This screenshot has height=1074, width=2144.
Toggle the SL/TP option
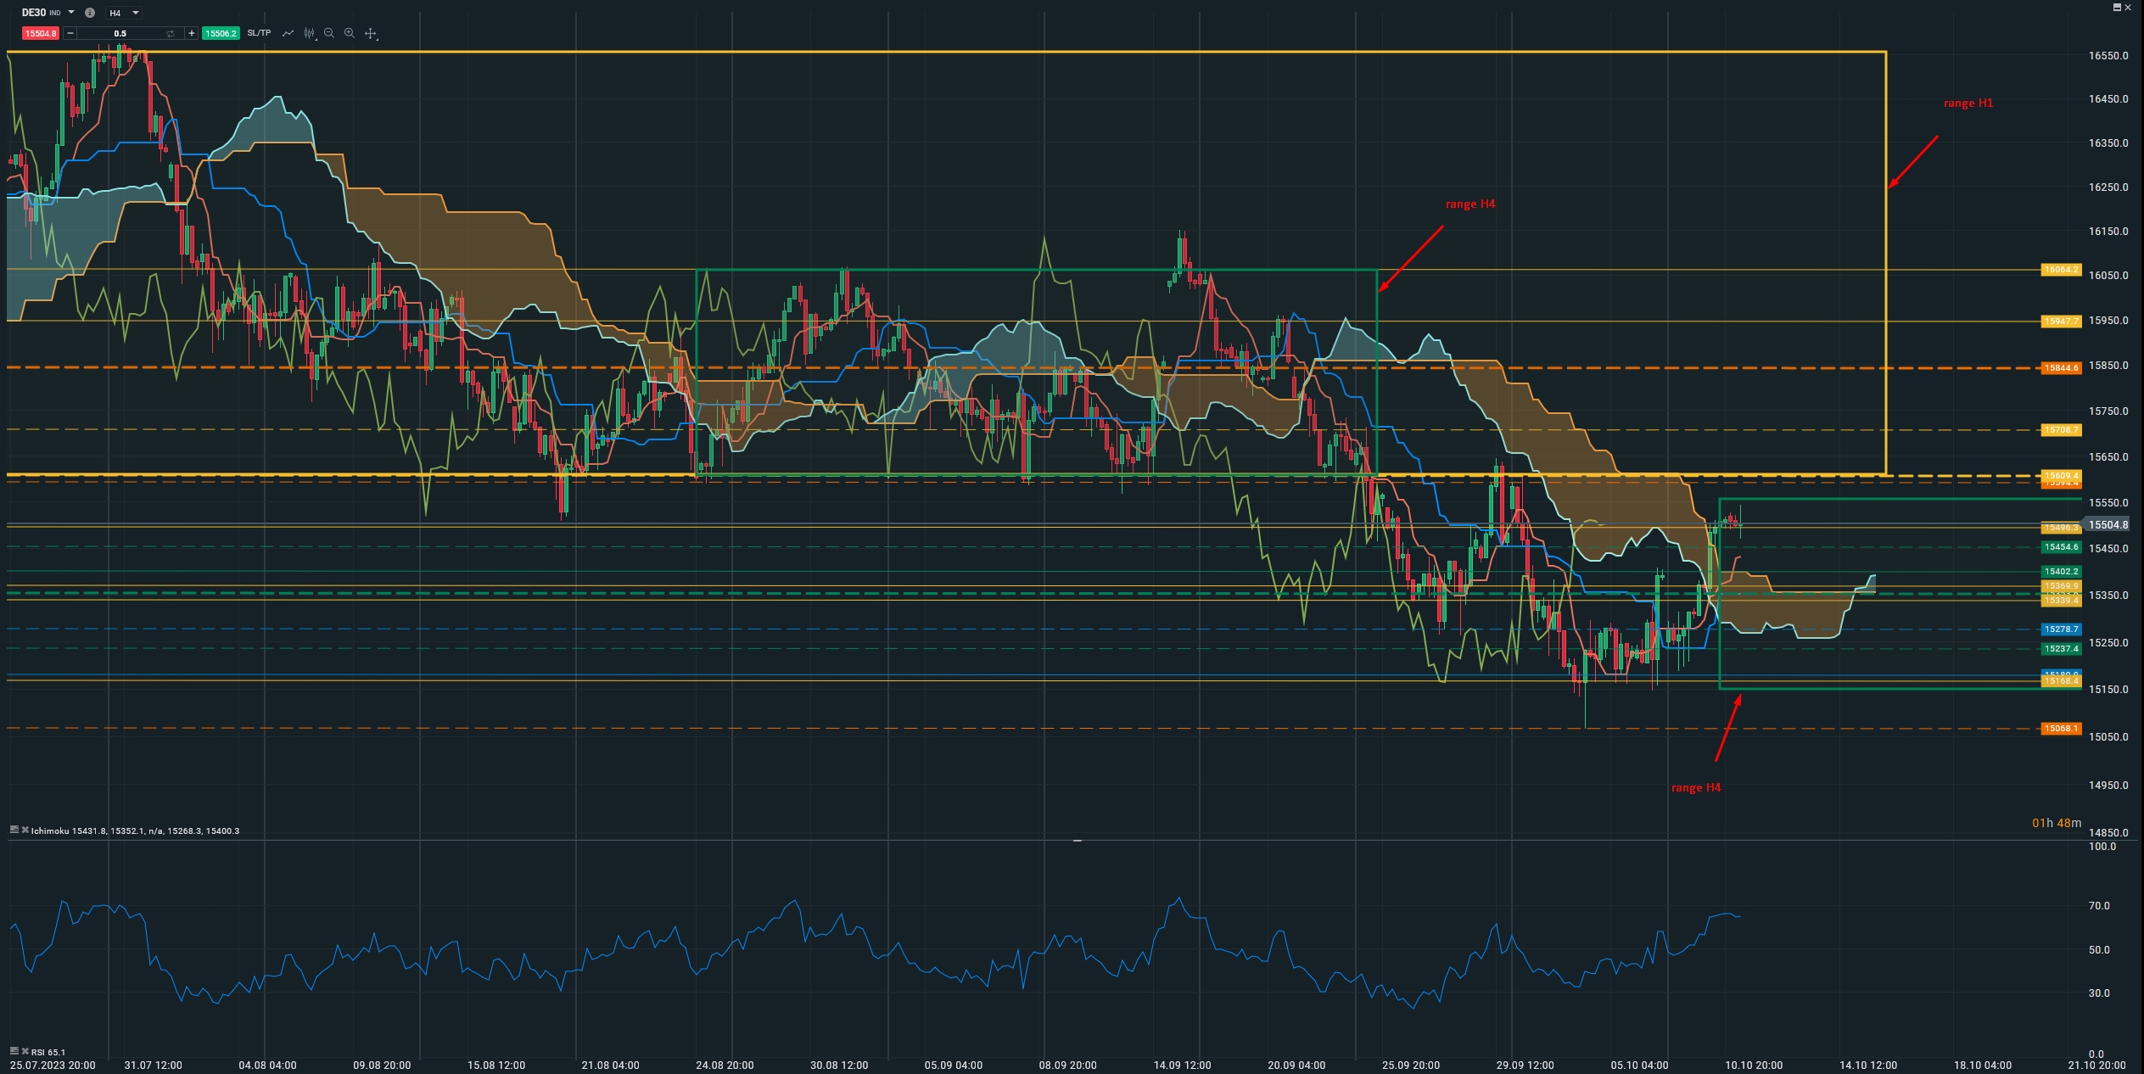[x=259, y=33]
